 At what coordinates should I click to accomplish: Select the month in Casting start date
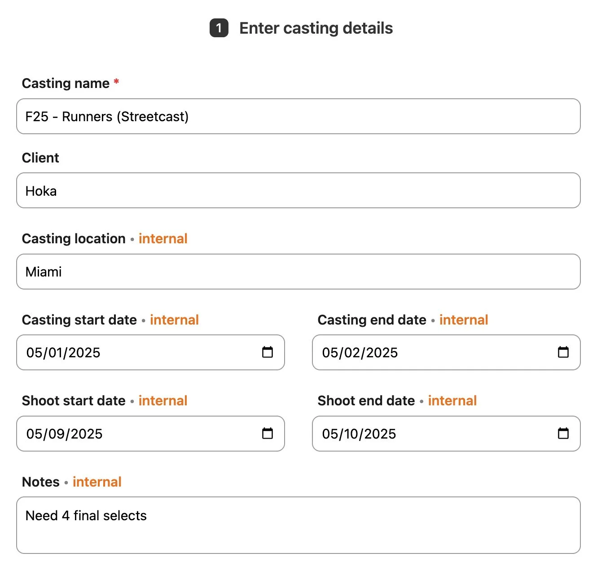click(34, 353)
